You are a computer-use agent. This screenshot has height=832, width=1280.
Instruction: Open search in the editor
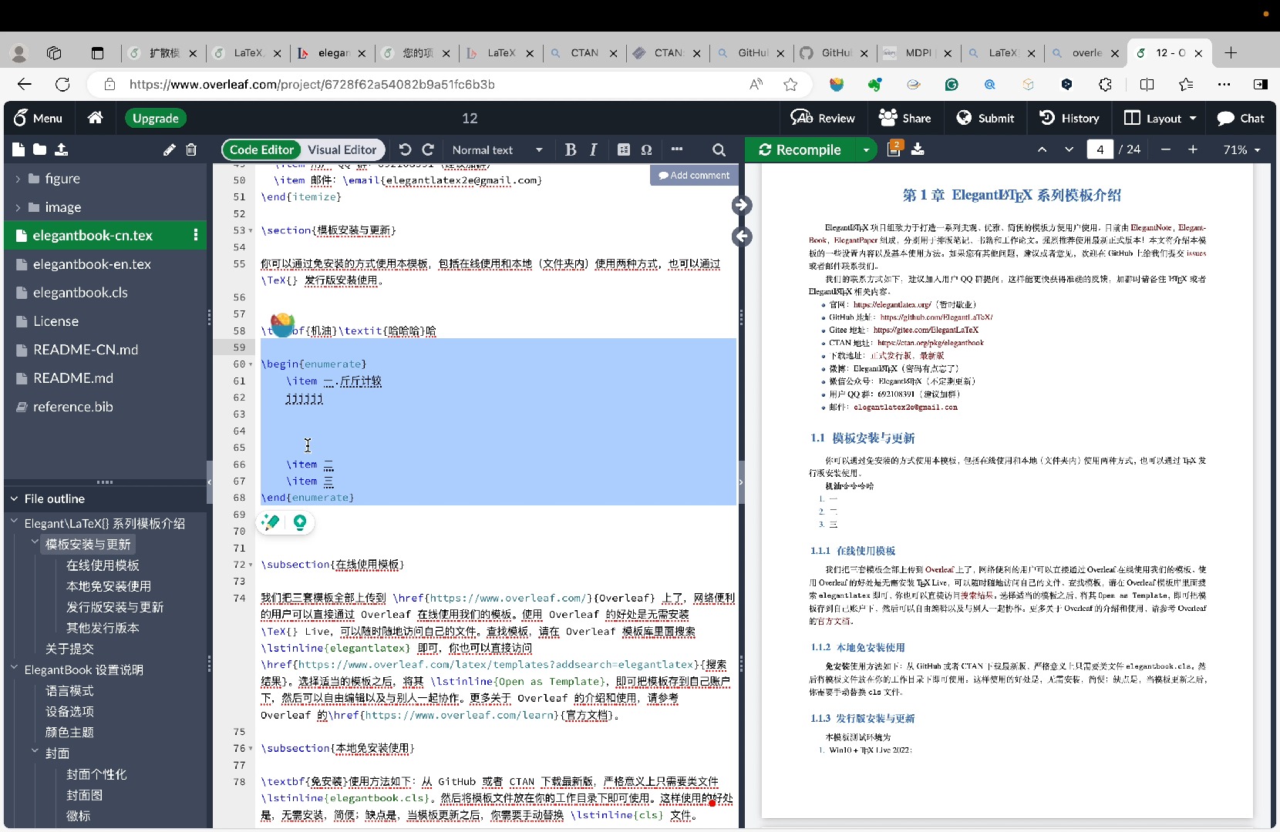click(719, 149)
